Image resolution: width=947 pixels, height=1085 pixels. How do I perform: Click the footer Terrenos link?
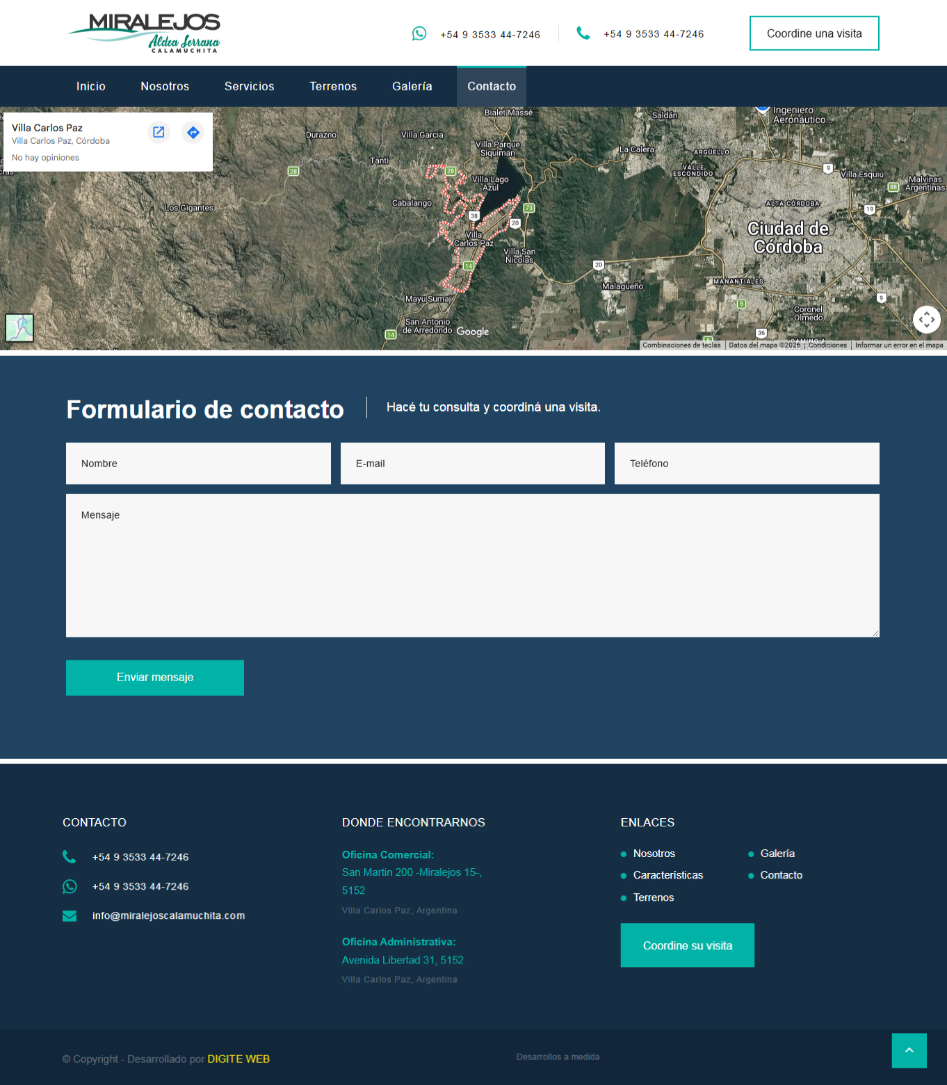click(x=654, y=897)
